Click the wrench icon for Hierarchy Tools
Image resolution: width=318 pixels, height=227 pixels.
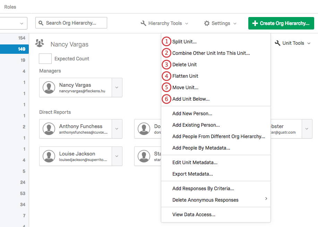[143, 23]
